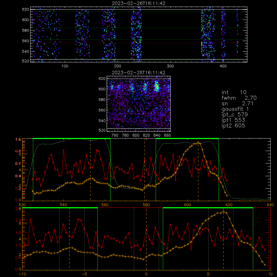The image size is (277, 277).
Task: Click the middle image title 2023-02-26T16:11:42
Action: (138, 73)
